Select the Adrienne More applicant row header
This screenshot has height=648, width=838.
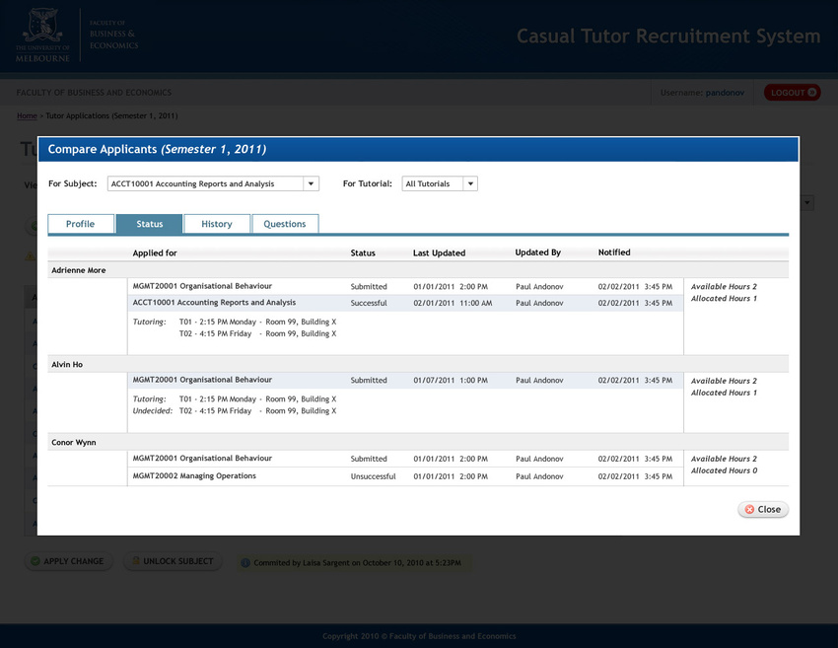click(418, 270)
